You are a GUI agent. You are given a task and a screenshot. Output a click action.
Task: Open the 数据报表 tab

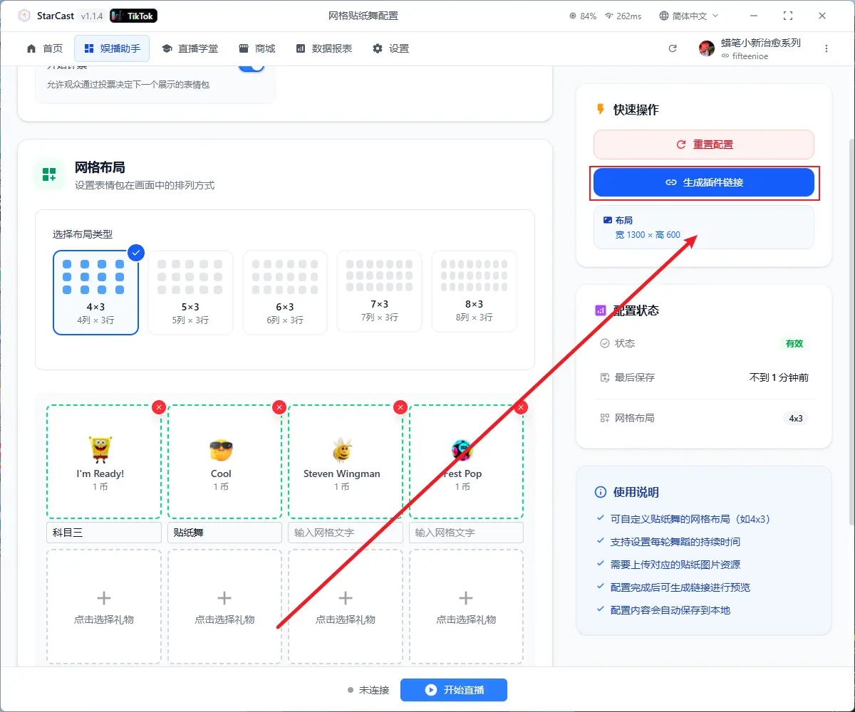pyautogui.click(x=324, y=48)
